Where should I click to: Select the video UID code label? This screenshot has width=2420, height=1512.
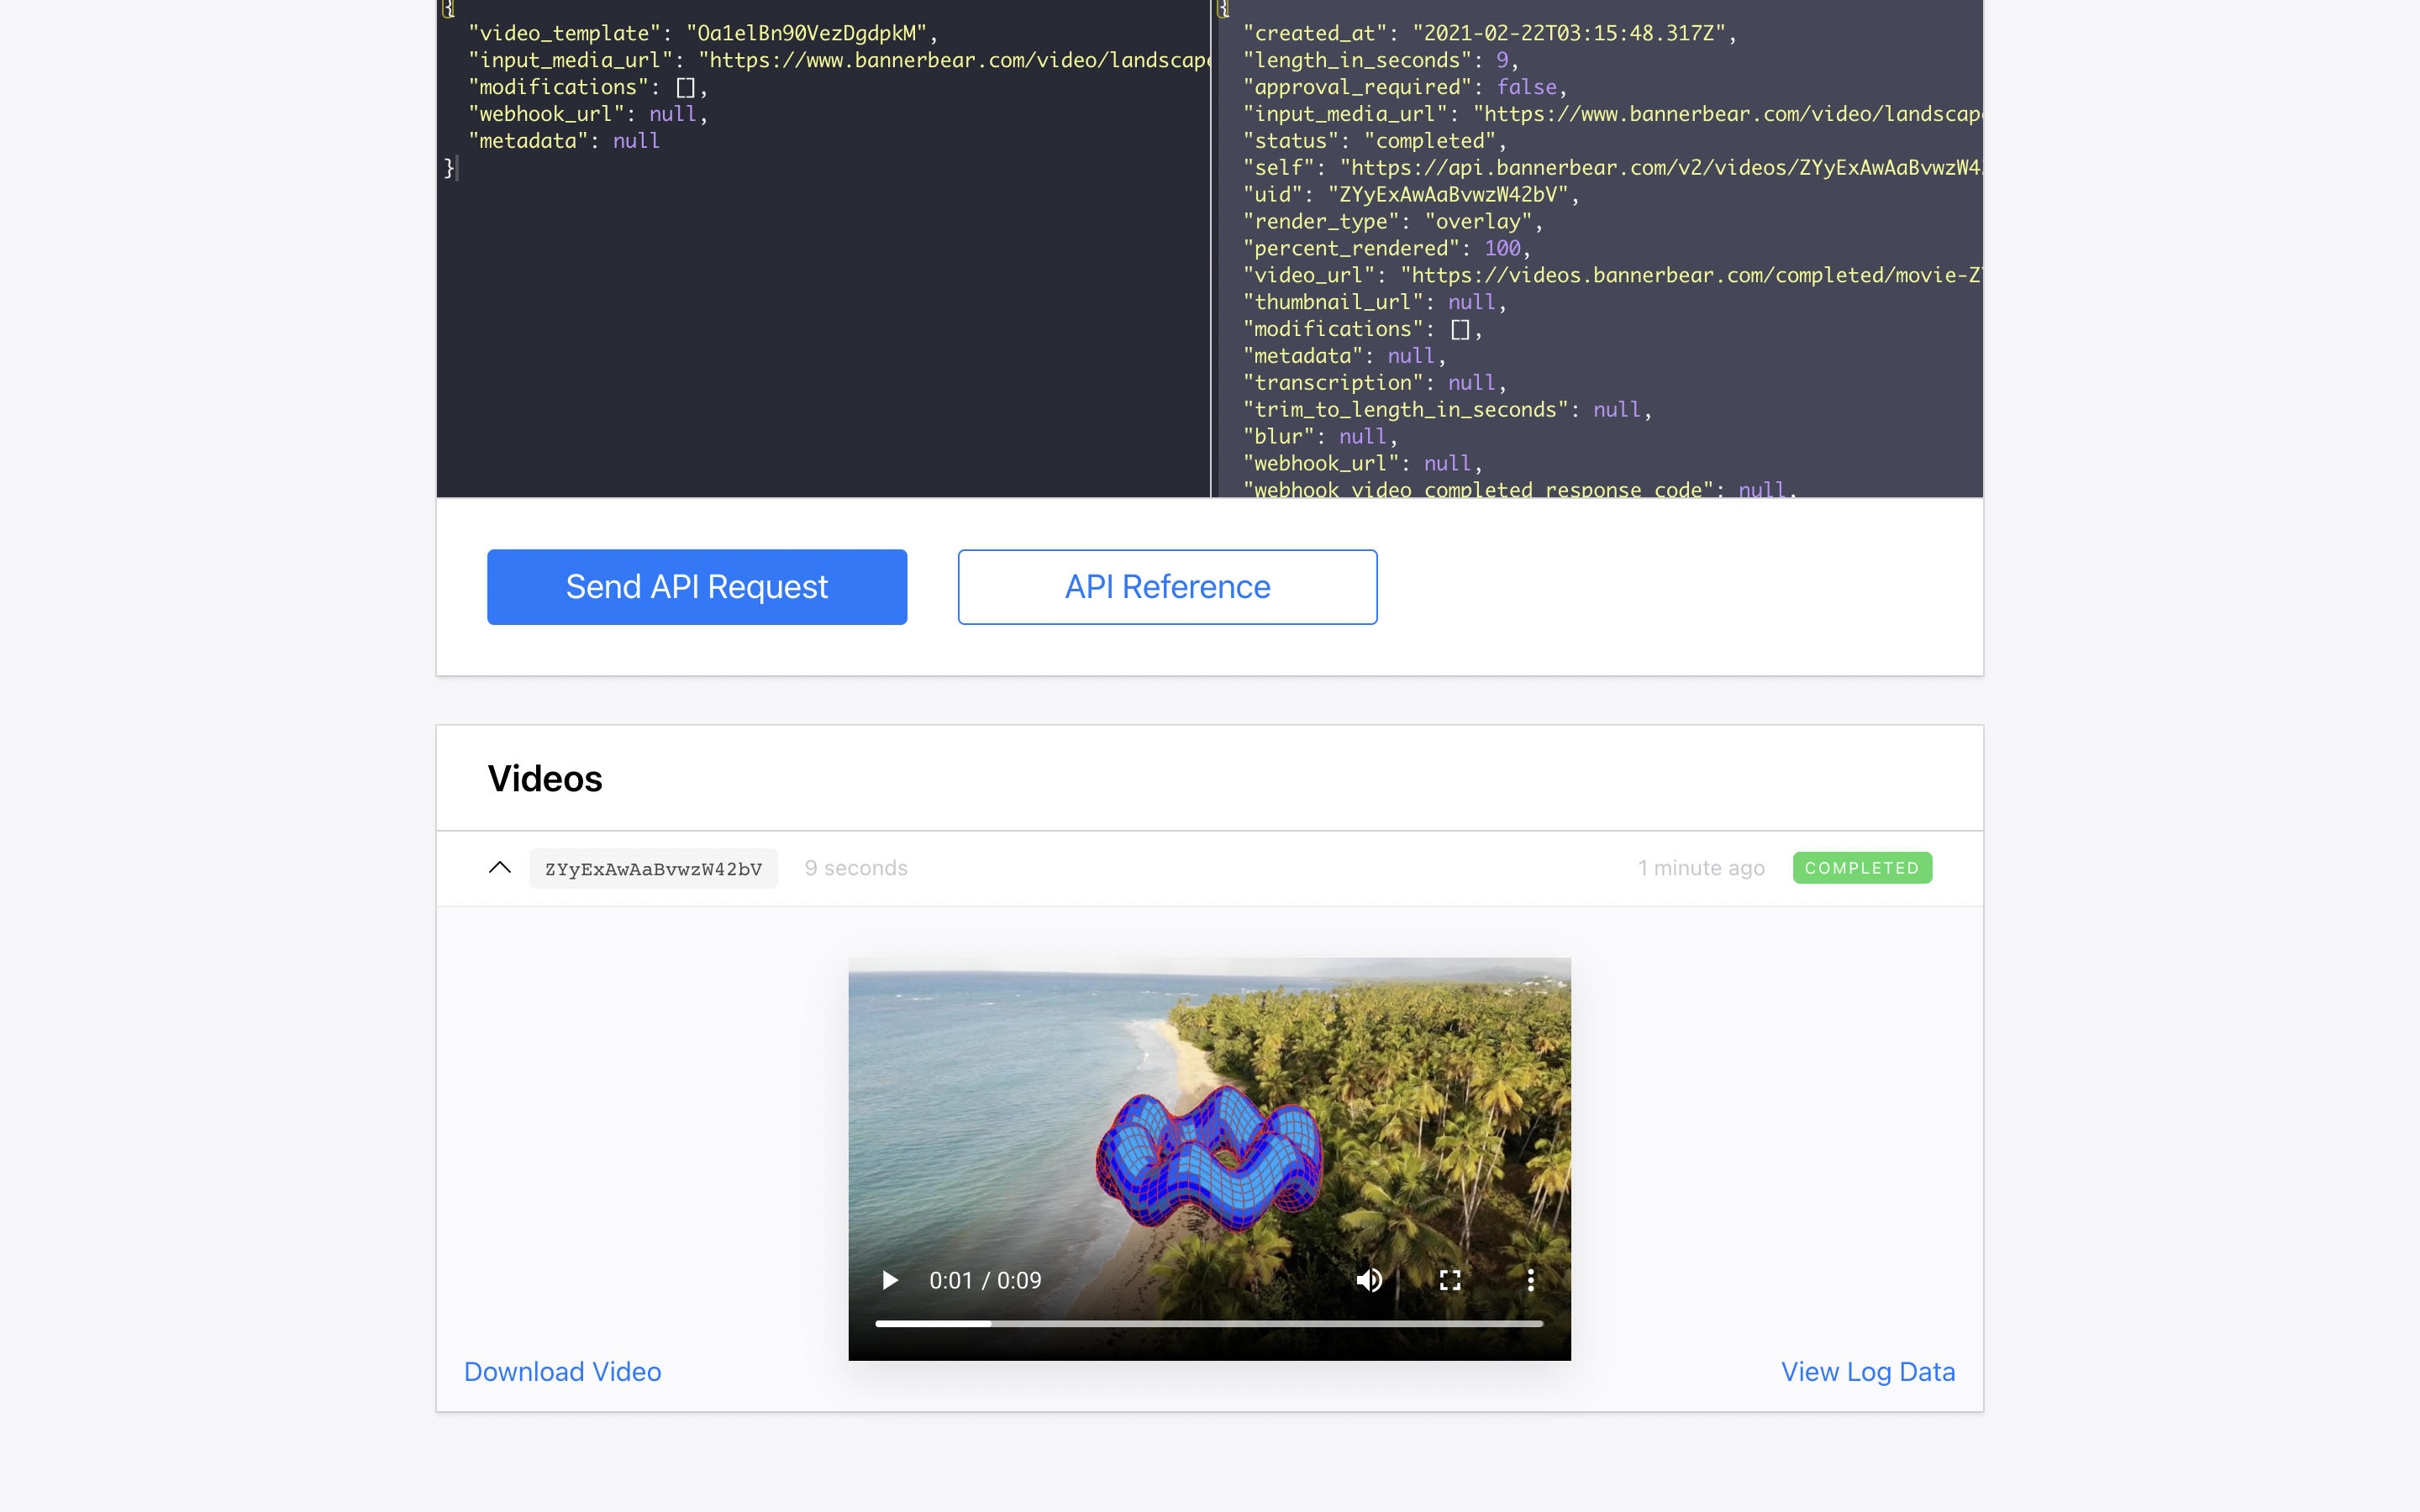(x=653, y=869)
